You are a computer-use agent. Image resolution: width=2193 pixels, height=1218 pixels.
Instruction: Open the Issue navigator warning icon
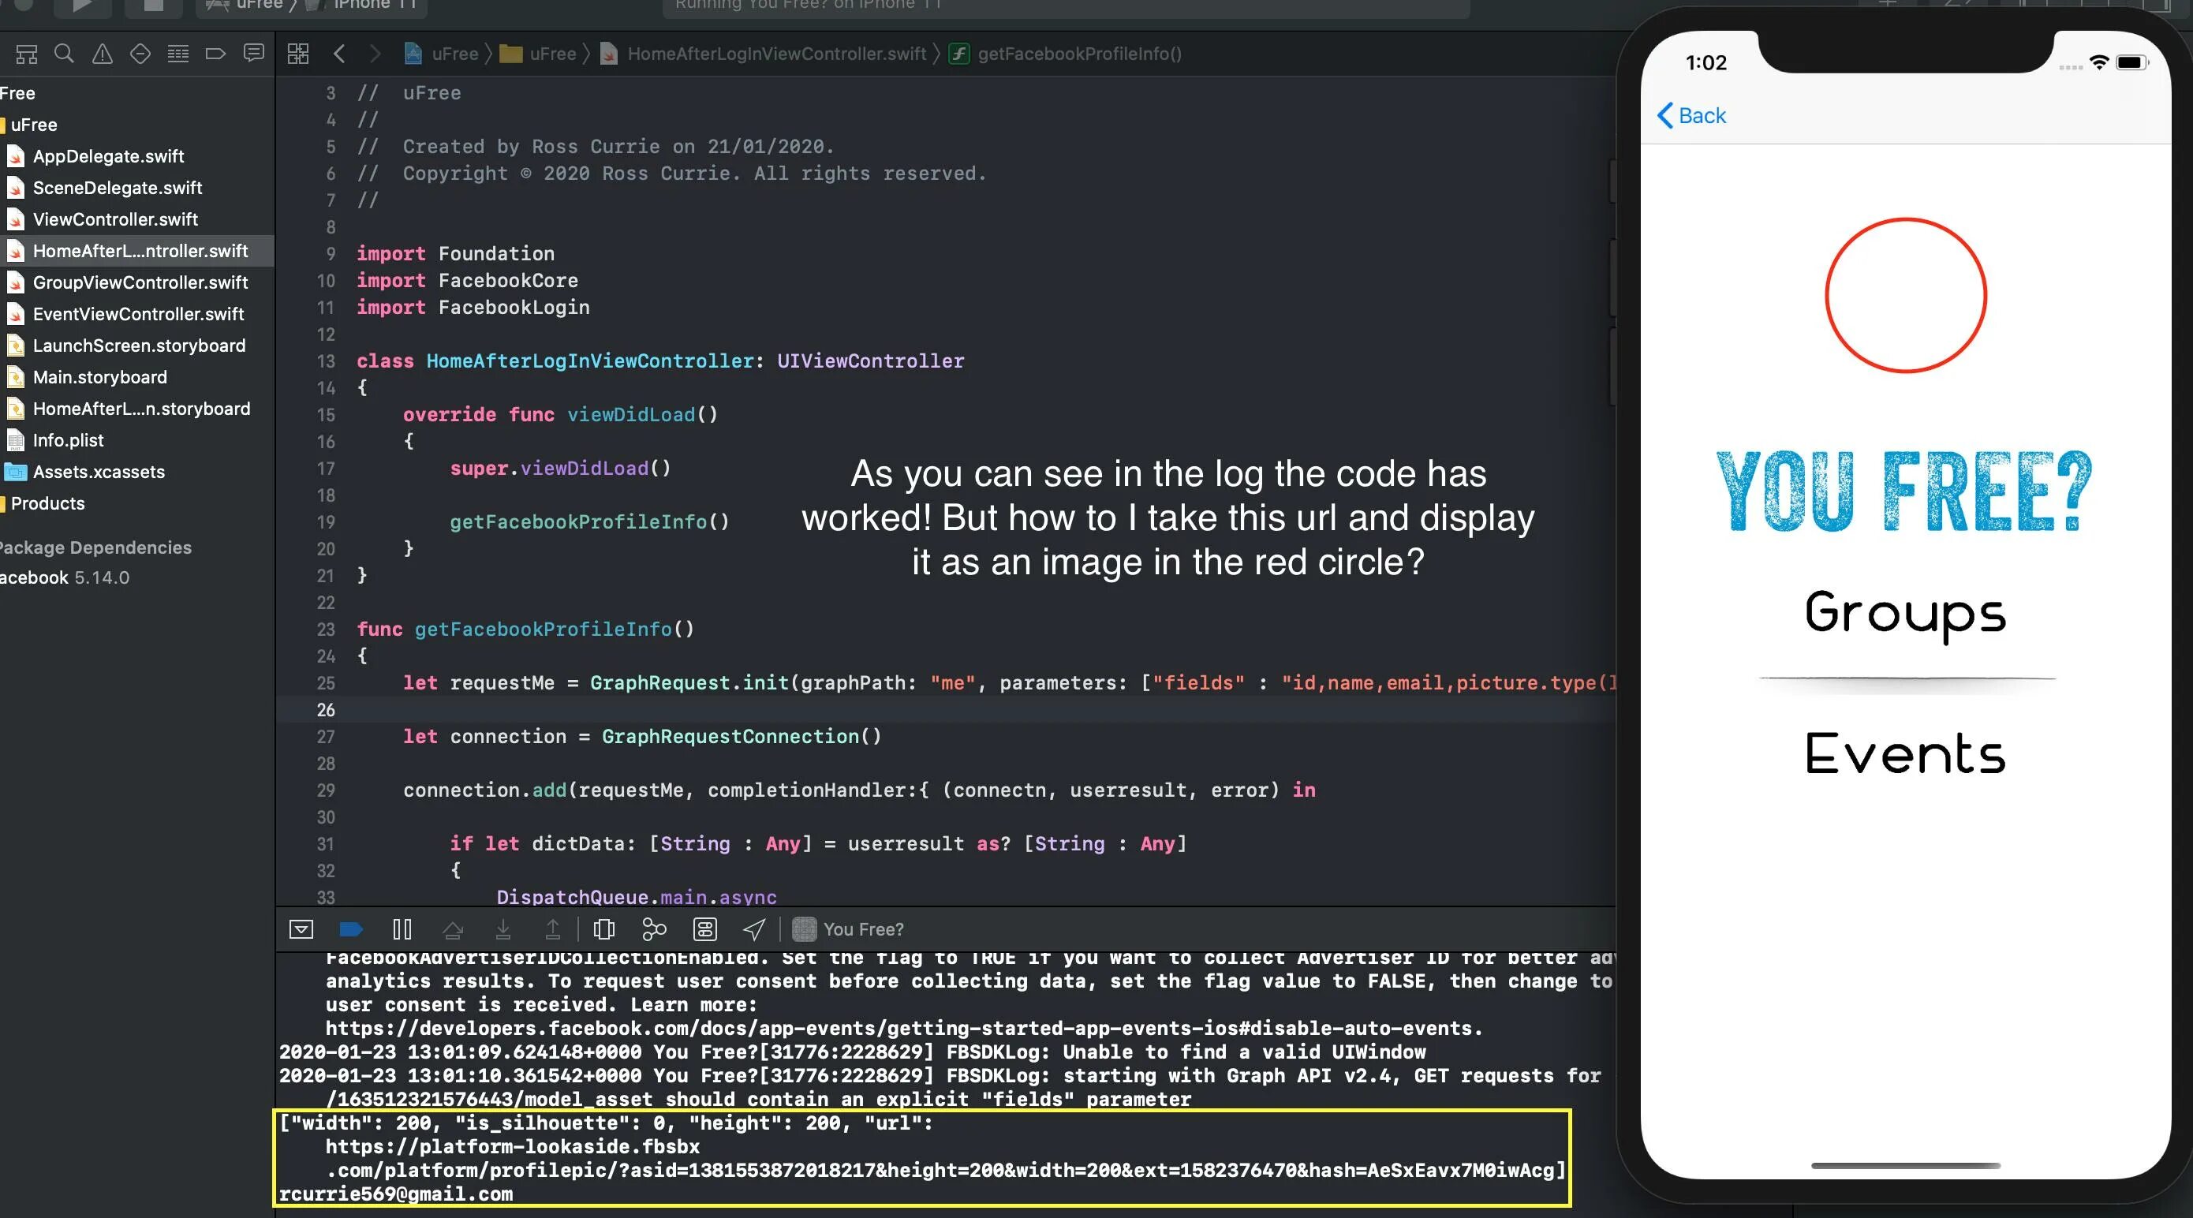tap(103, 54)
